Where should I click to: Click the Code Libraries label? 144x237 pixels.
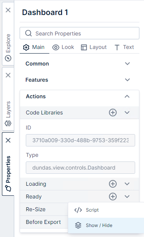tap(44, 113)
